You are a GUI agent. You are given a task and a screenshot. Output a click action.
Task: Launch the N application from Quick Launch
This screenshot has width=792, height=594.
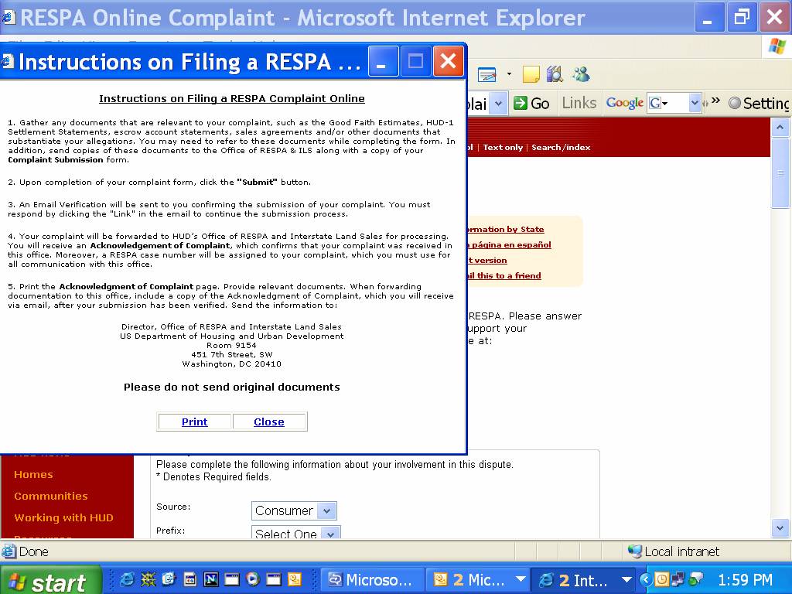(210, 579)
